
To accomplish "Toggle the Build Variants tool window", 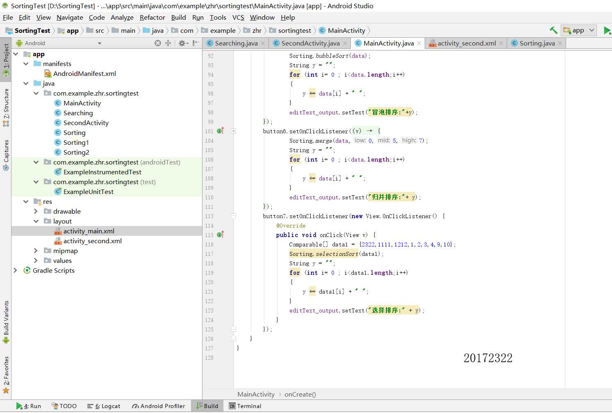I will [x=6, y=322].
